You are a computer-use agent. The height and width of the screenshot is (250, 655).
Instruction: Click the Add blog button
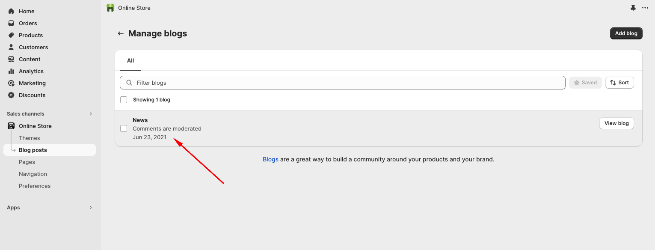click(x=626, y=33)
